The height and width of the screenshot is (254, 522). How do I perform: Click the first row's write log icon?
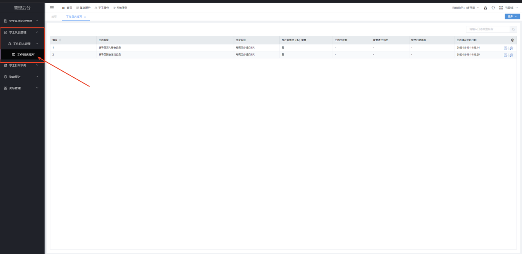511,48
